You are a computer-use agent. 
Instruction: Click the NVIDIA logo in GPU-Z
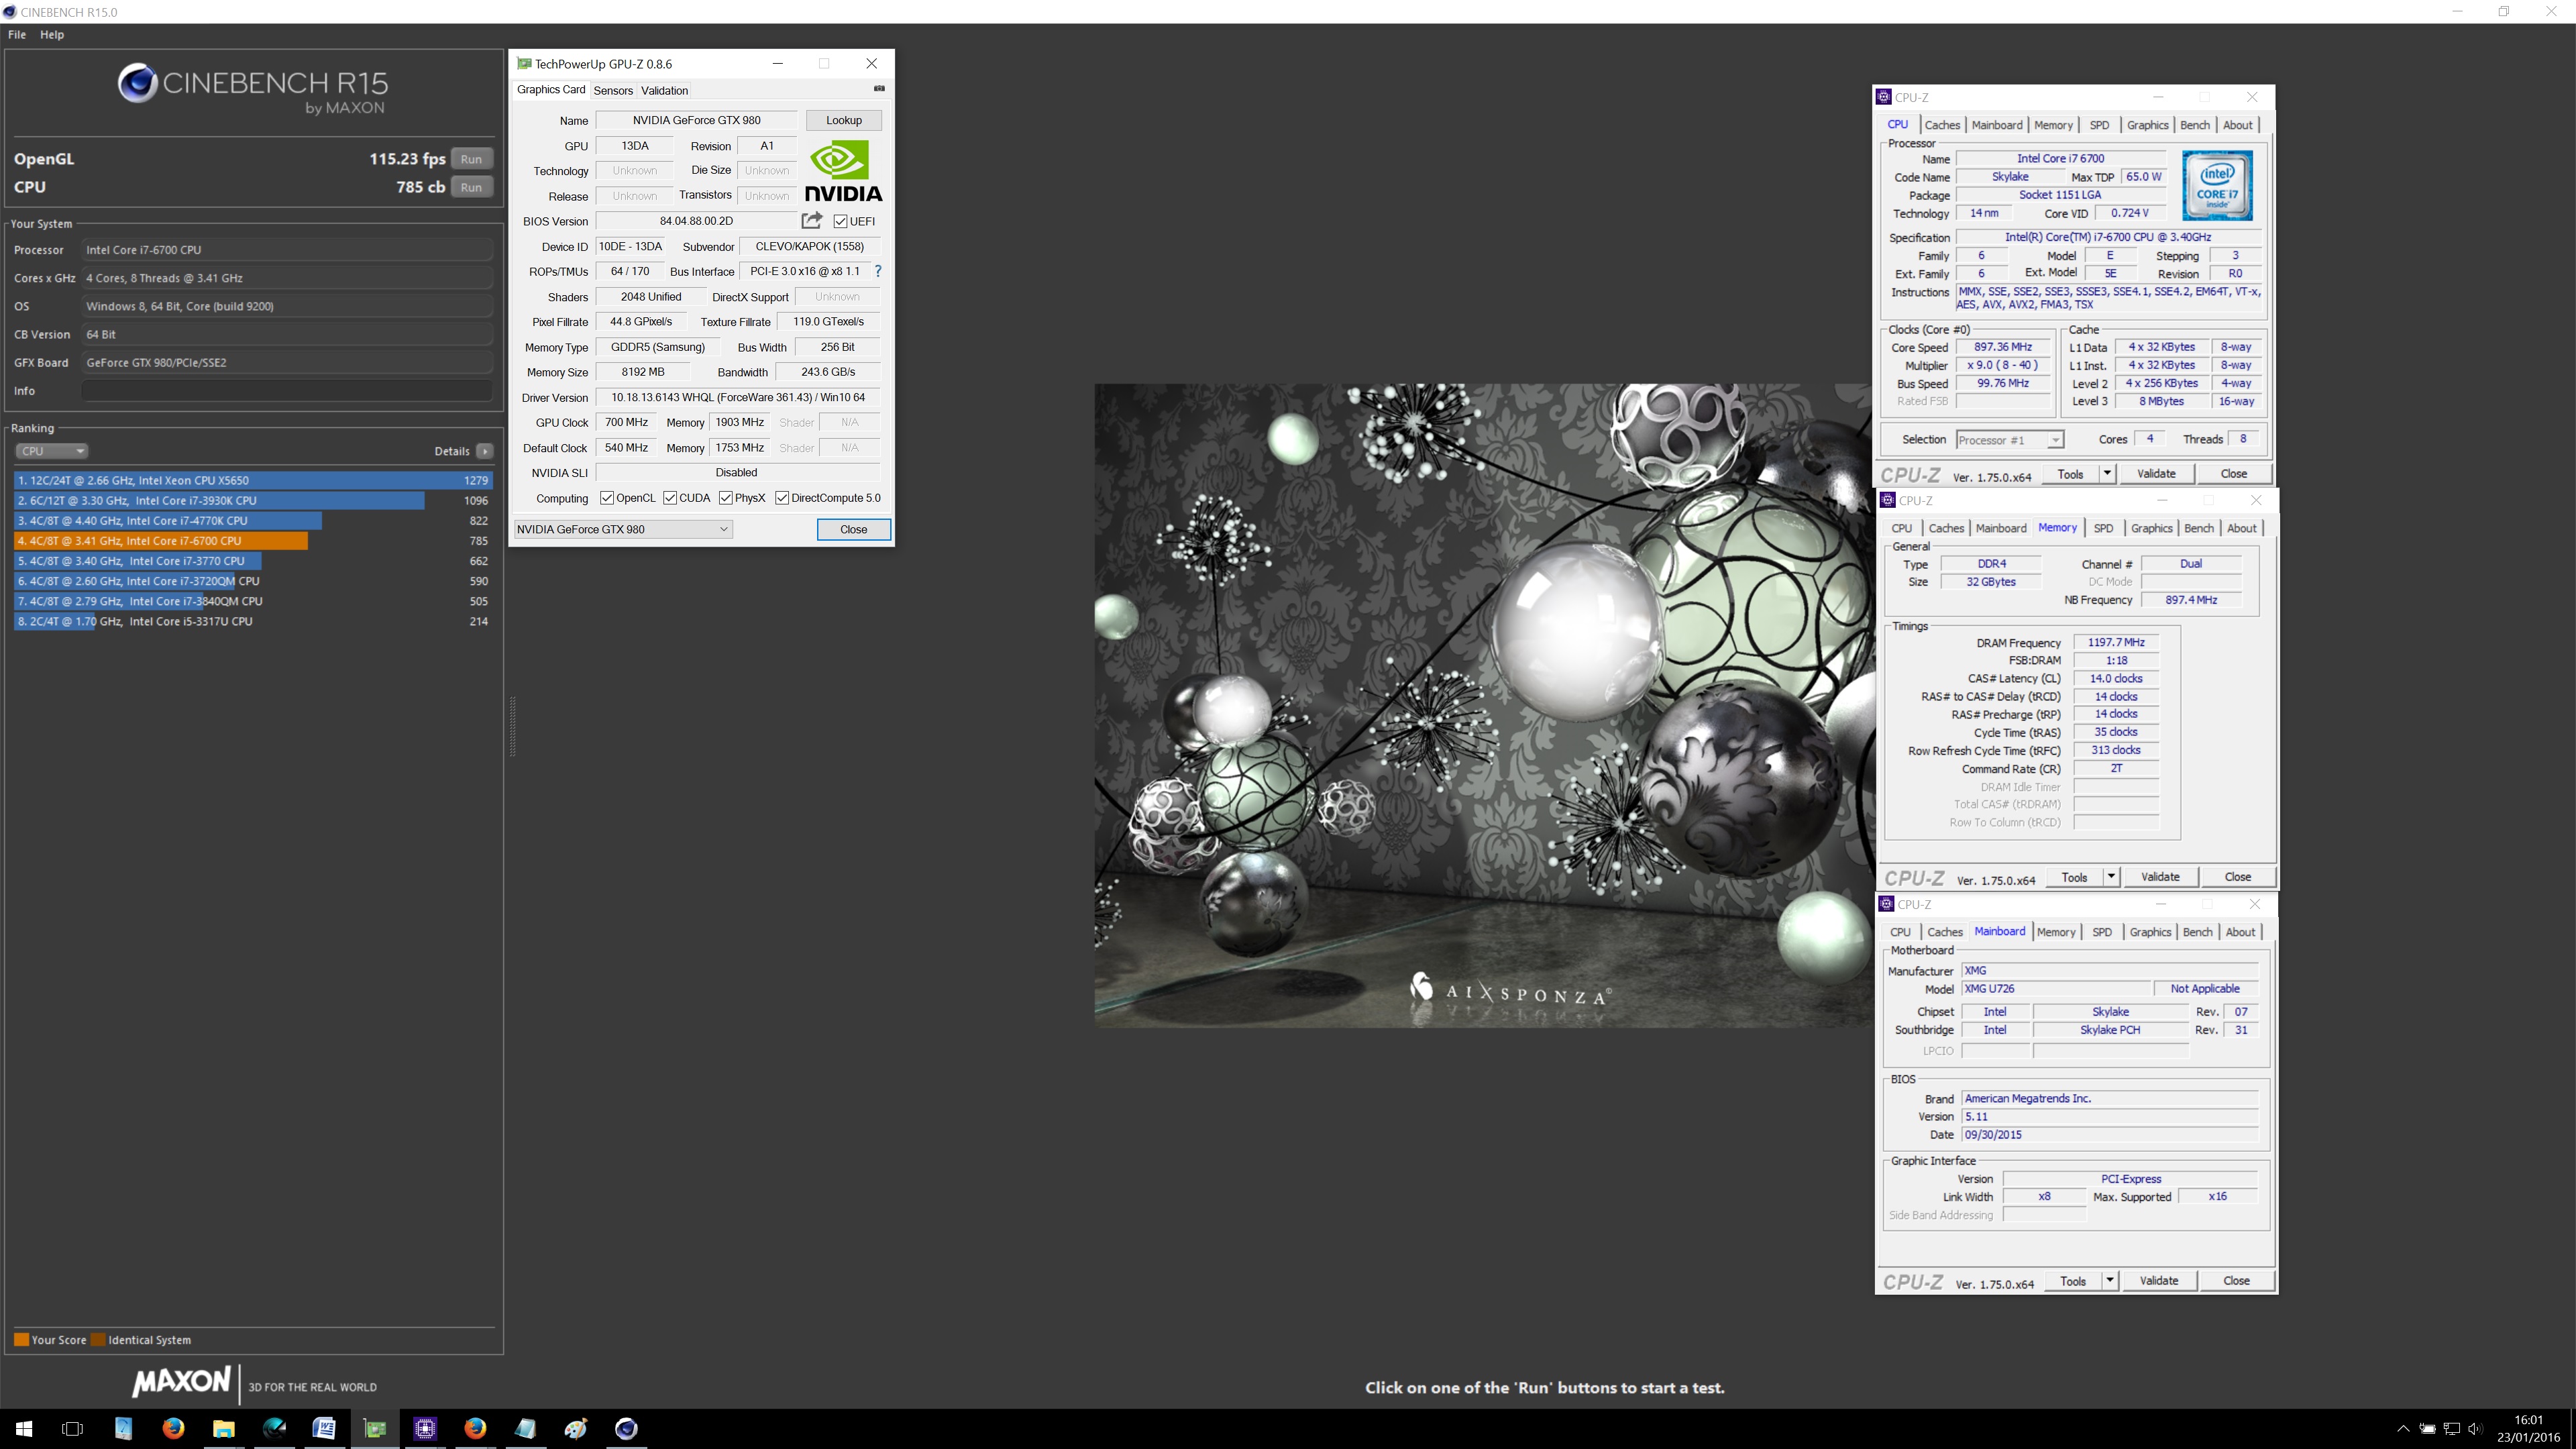(843, 171)
